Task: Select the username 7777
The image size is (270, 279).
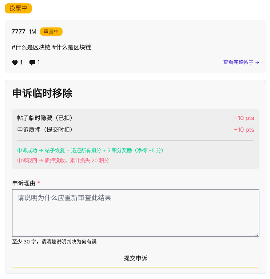Action: (19, 32)
